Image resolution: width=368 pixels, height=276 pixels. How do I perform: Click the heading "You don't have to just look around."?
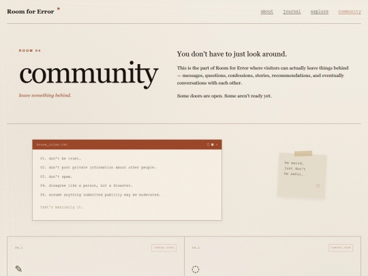(232, 54)
